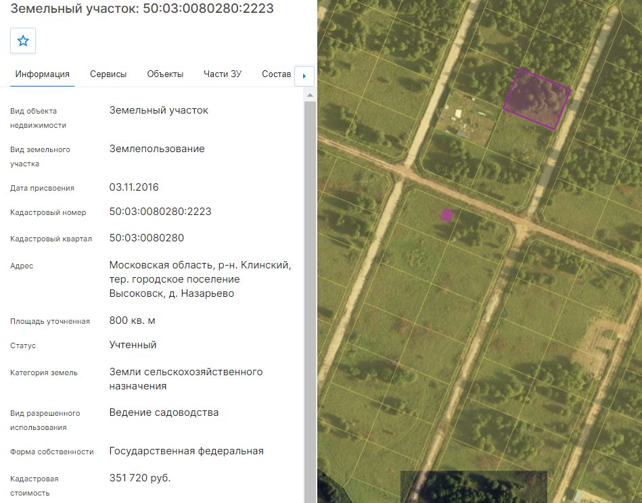
Task: Switch to the Информация tab
Action: coord(42,74)
